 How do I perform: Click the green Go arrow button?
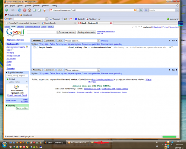(x=141, y=10)
